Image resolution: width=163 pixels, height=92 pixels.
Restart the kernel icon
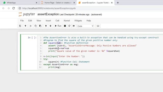pyautogui.click(x=69, y=26)
